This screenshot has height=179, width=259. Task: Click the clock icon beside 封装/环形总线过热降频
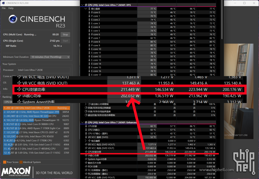tap(86, 108)
